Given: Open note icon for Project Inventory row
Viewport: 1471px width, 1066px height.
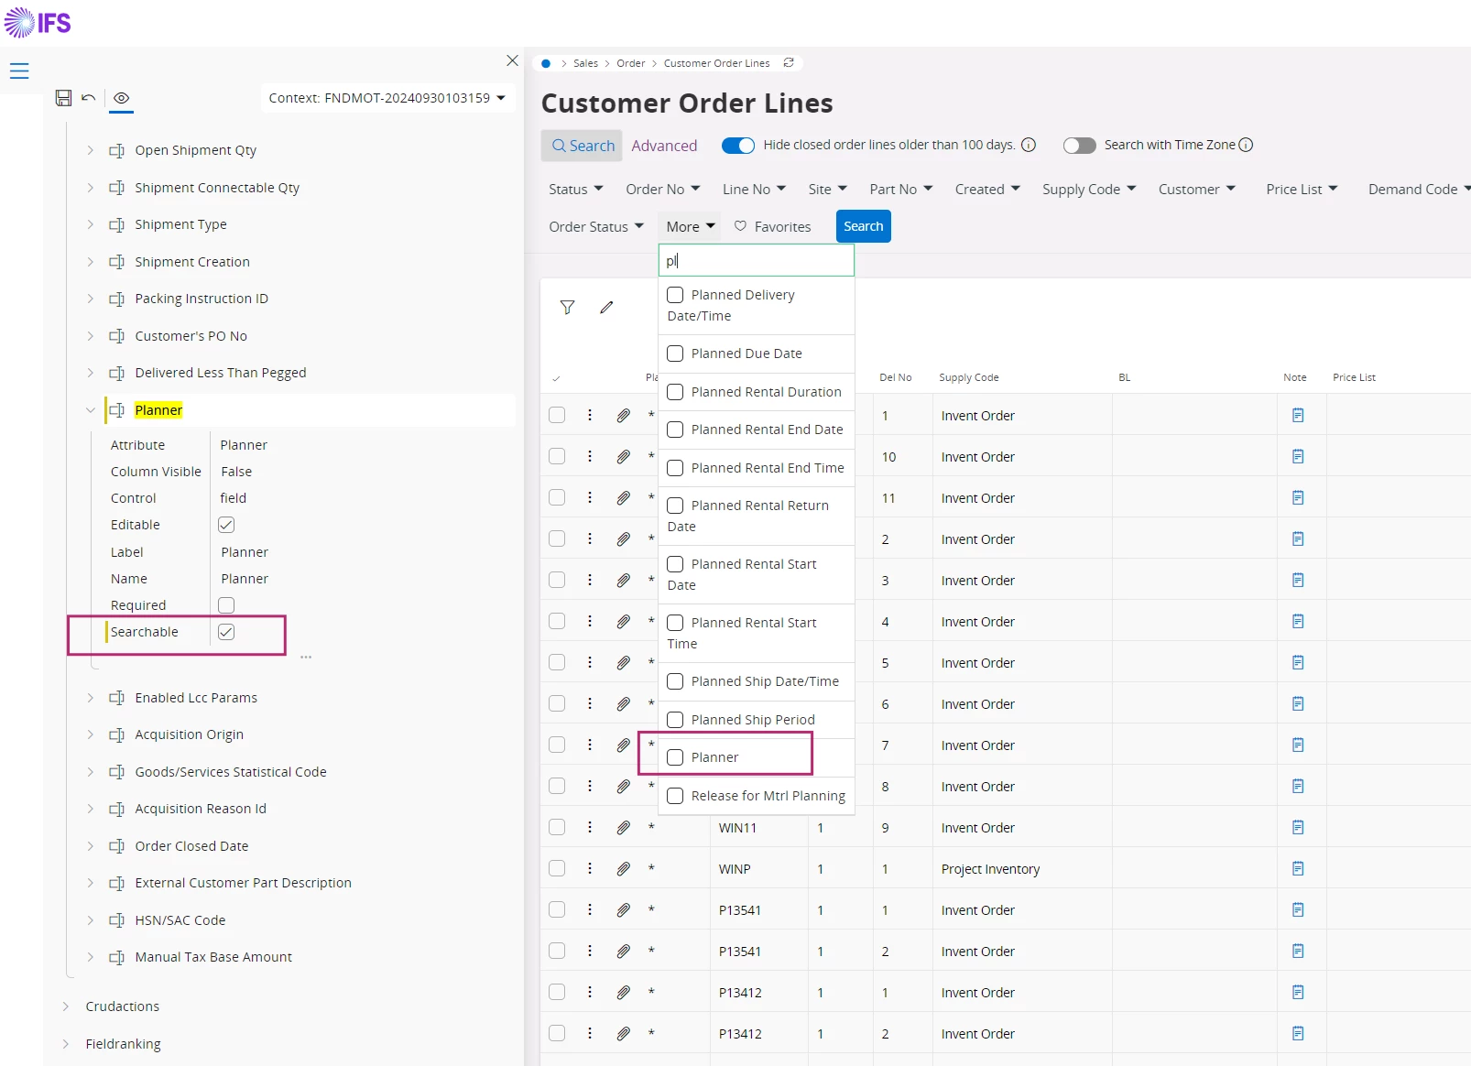Looking at the screenshot, I should pyautogui.click(x=1298, y=868).
